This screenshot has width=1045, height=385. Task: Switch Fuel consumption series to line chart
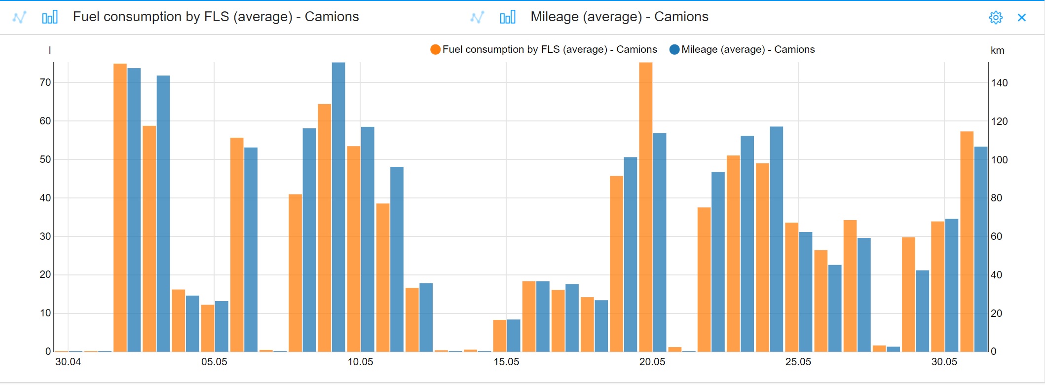point(19,17)
